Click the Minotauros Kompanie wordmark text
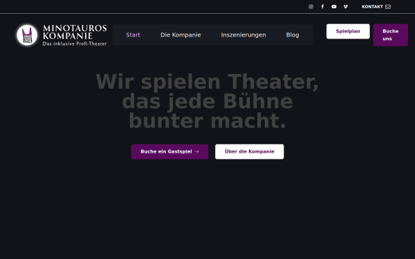Image resolution: width=415 pixels, height=259 pixels. tap(75, 35)
